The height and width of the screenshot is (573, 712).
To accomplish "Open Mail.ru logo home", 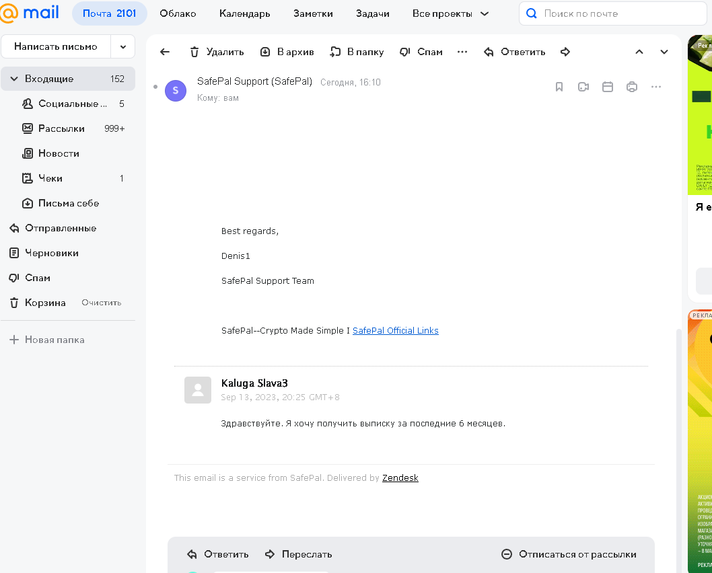I will click(x=30, y=13).
